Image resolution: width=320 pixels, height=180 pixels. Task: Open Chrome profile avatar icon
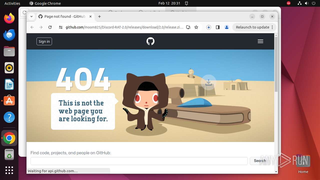pyautogui.click(x=227, y=27)
